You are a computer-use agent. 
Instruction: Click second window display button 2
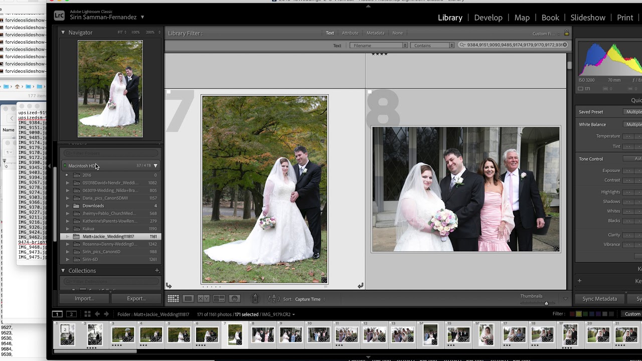point(71,314)
